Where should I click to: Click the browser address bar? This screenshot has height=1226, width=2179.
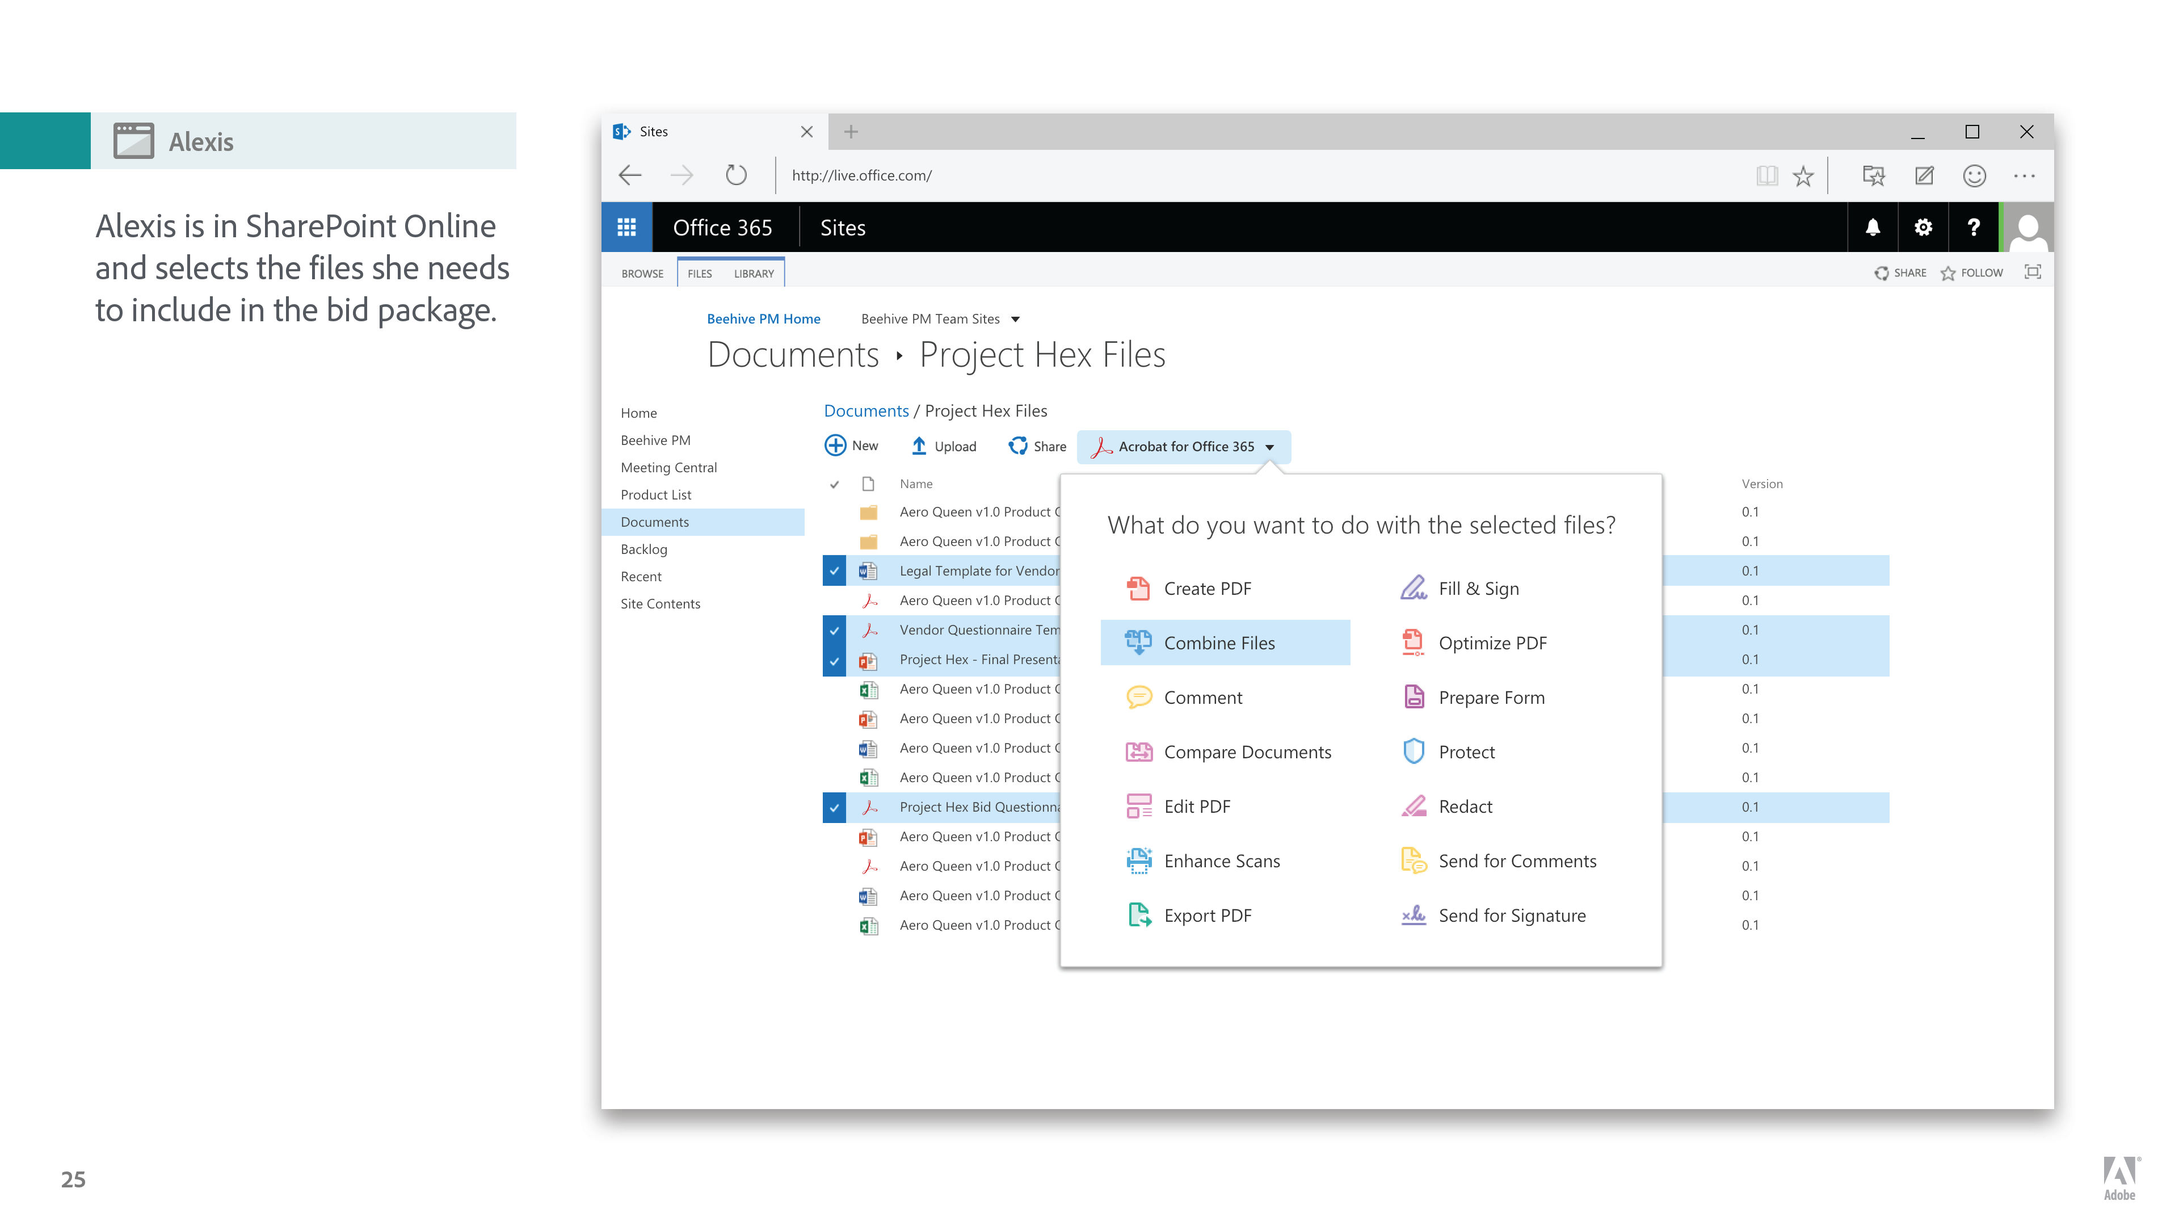click(1260, 175)
